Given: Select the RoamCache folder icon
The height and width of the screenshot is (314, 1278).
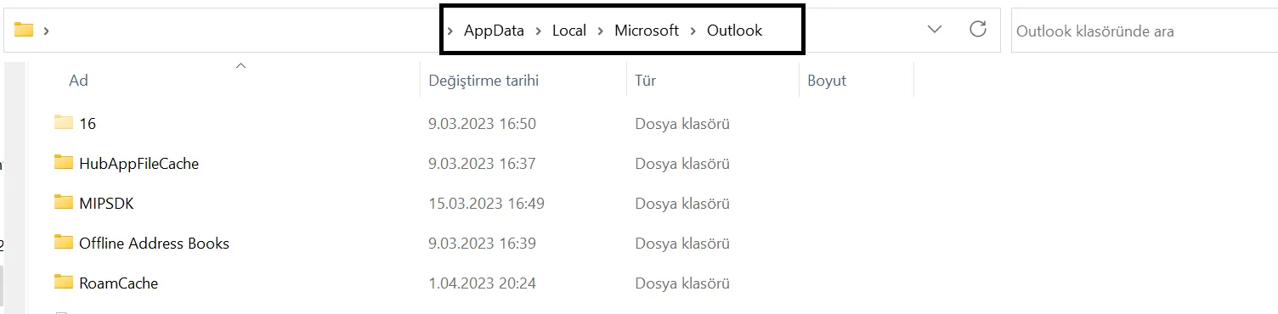Looking at the screenshot, I should point(64,283).
